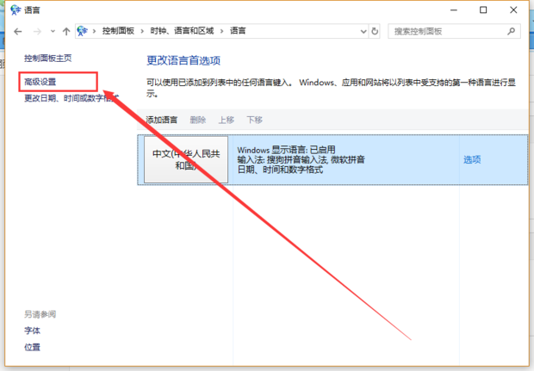The height and width of the screenshot is (371, 534).
Task: Open 控制面板主页 link
Action: (x=48, y=59)
